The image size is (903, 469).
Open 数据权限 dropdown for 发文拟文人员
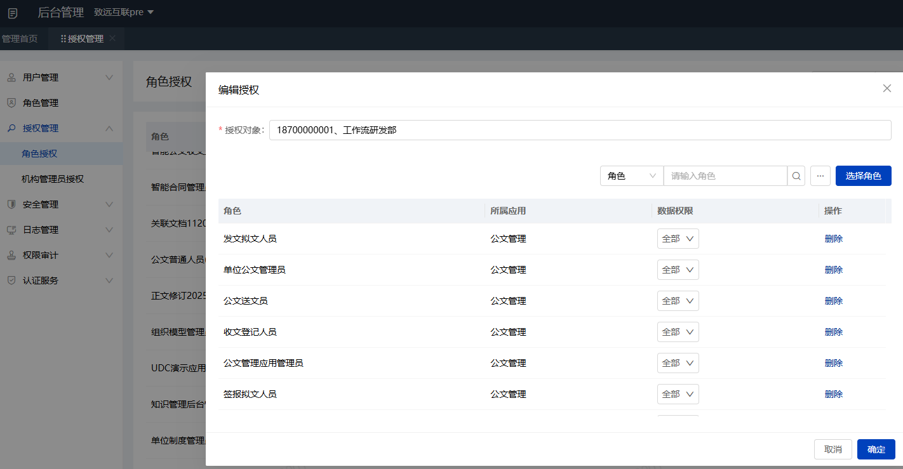(678, 239)
